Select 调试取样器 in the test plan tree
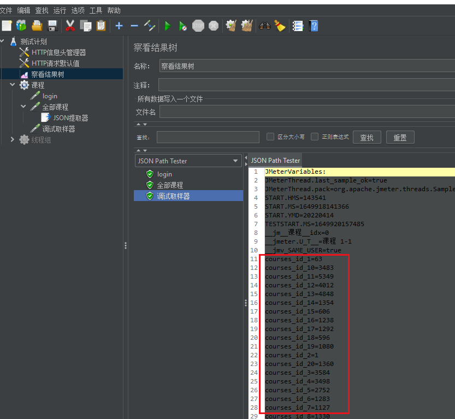This screenshot has height=419, width=455. click(x=58, y=129)
